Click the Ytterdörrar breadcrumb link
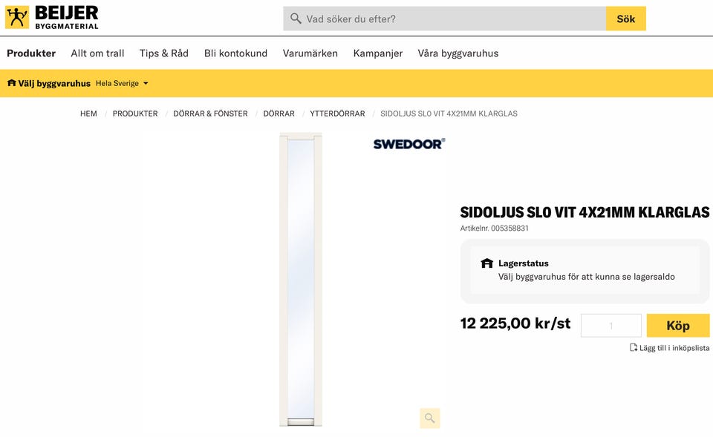Viewport: 713px width, 437px height. tap(337, 114)
